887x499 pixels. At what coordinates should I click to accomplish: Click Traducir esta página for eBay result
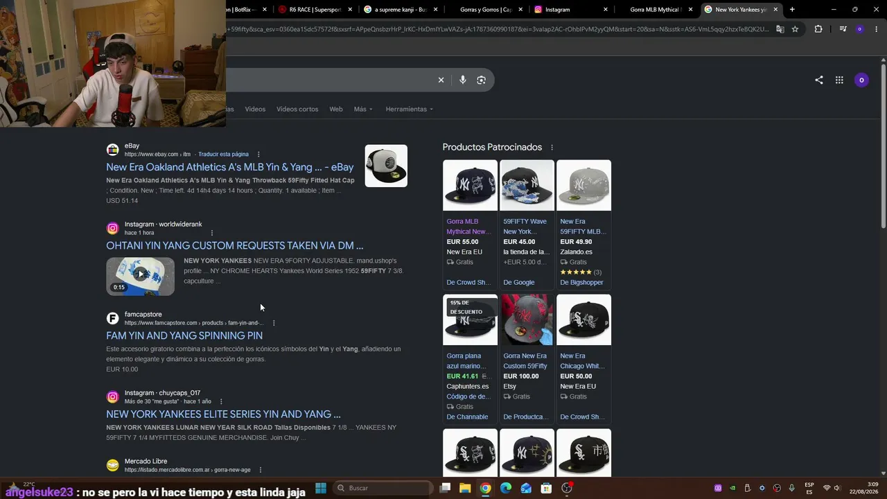pyautogui.click(x=223, y=154)
